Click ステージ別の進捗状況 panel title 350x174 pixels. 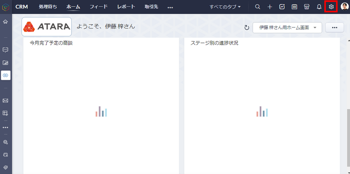[215, 43]
